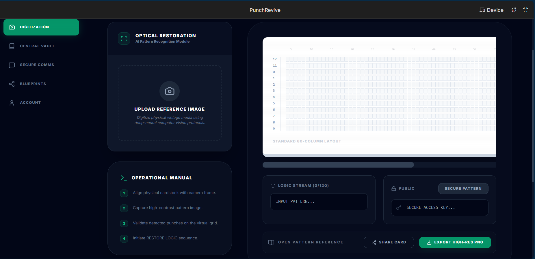Click the Share Card button
The width and height of the screenshot is (535, 259).
click(x=389, y=242)
